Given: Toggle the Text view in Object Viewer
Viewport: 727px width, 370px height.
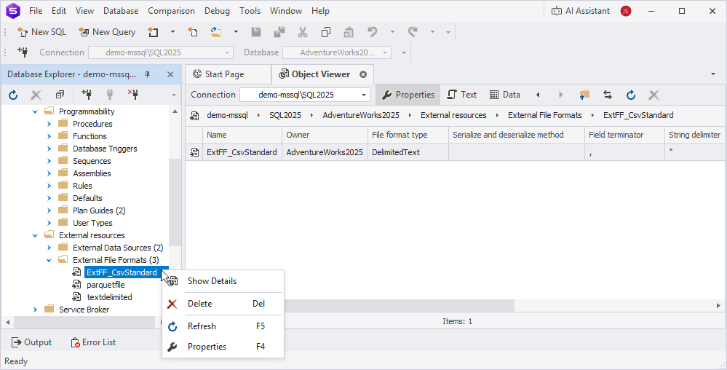Looking at the screenshot, I should pyautogui.click(x=462, y=95).
